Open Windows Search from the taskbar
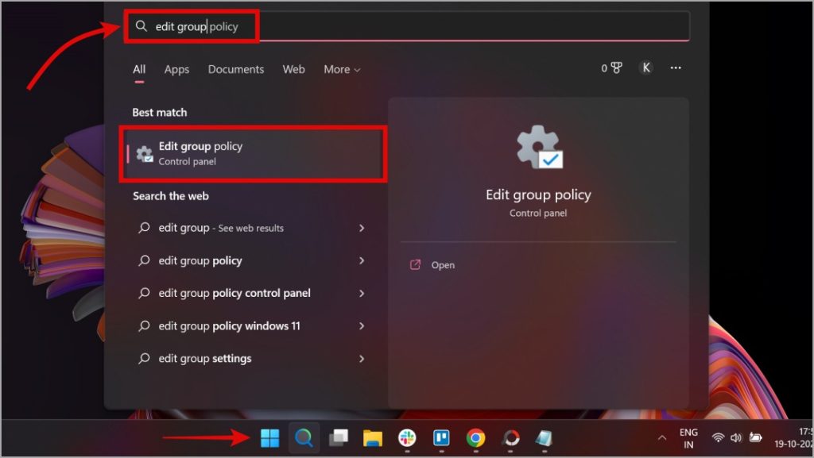 304,437
